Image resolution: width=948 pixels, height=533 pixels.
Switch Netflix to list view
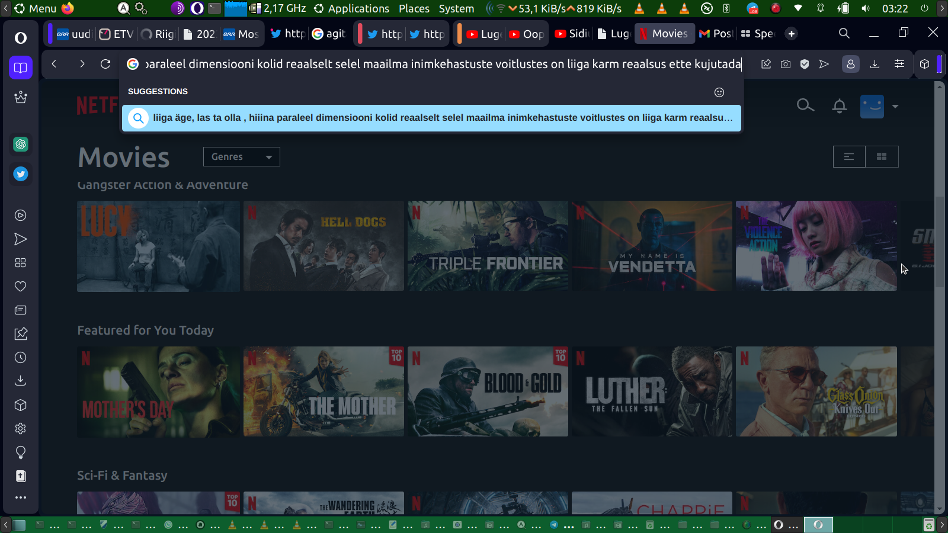pos(849,156)
